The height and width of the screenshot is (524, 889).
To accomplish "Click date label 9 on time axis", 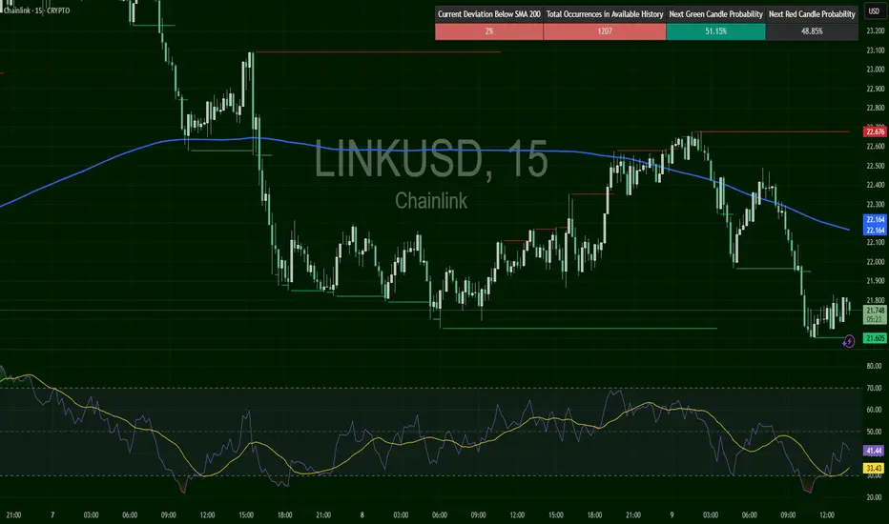I will [x=672, y=514].
